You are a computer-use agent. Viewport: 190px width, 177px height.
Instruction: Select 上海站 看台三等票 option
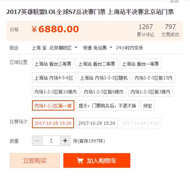point(53,64)
